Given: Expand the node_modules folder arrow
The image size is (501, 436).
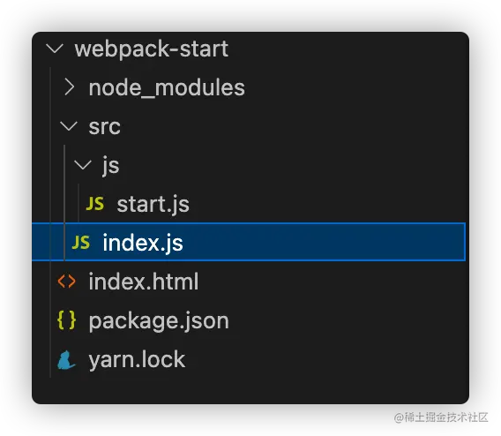Looking at the screenshot, I should point(70,87).
